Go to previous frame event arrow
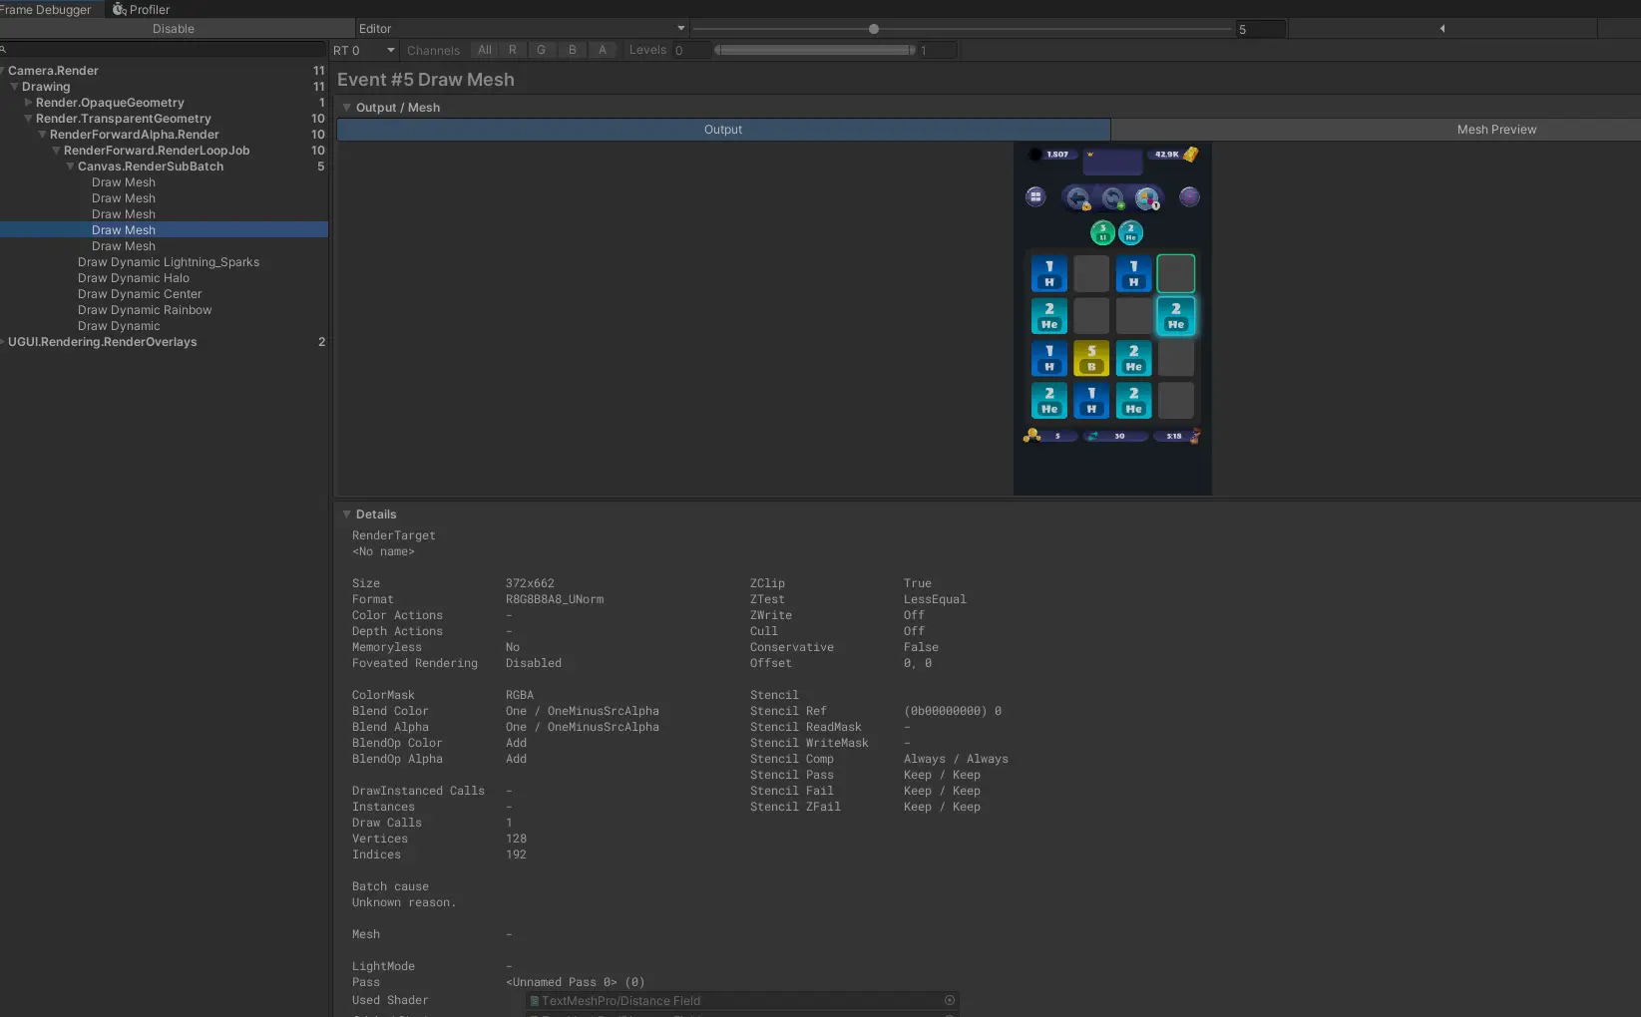This screenshot has height=1017, width=1641. [x=1442, y=29]
